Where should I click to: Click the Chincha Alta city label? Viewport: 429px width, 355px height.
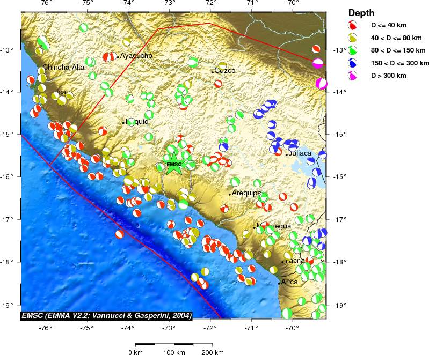coord(63,67)
